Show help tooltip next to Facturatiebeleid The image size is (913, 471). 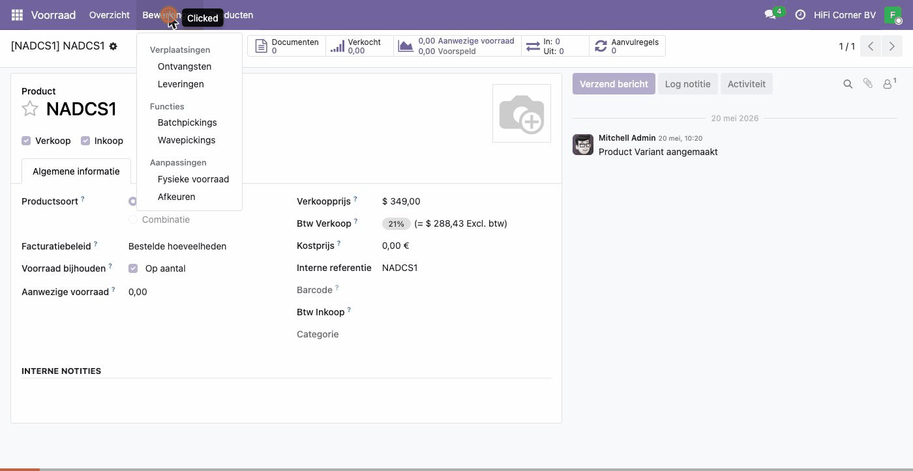(x=95, y=244)
